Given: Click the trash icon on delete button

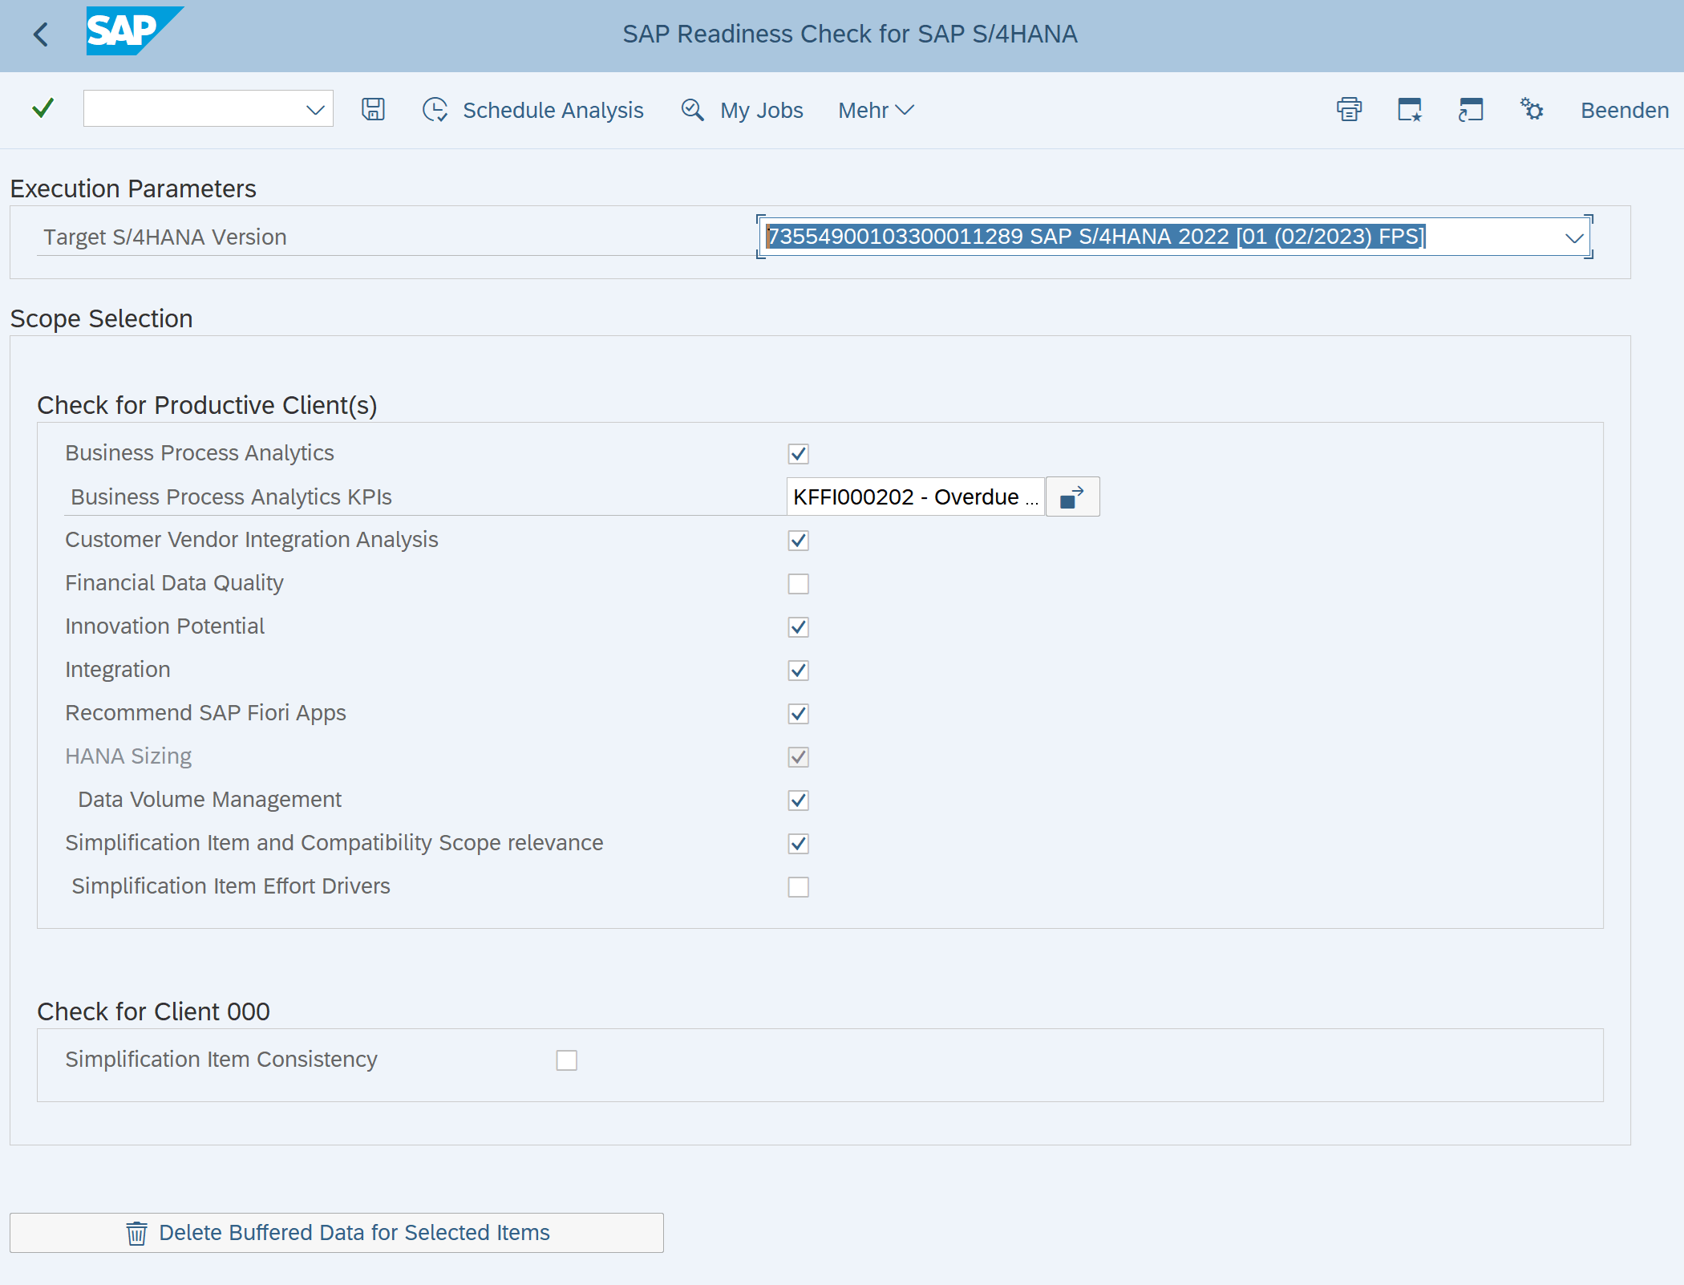Looking at the screenshot, I should tap(136, 1233).
